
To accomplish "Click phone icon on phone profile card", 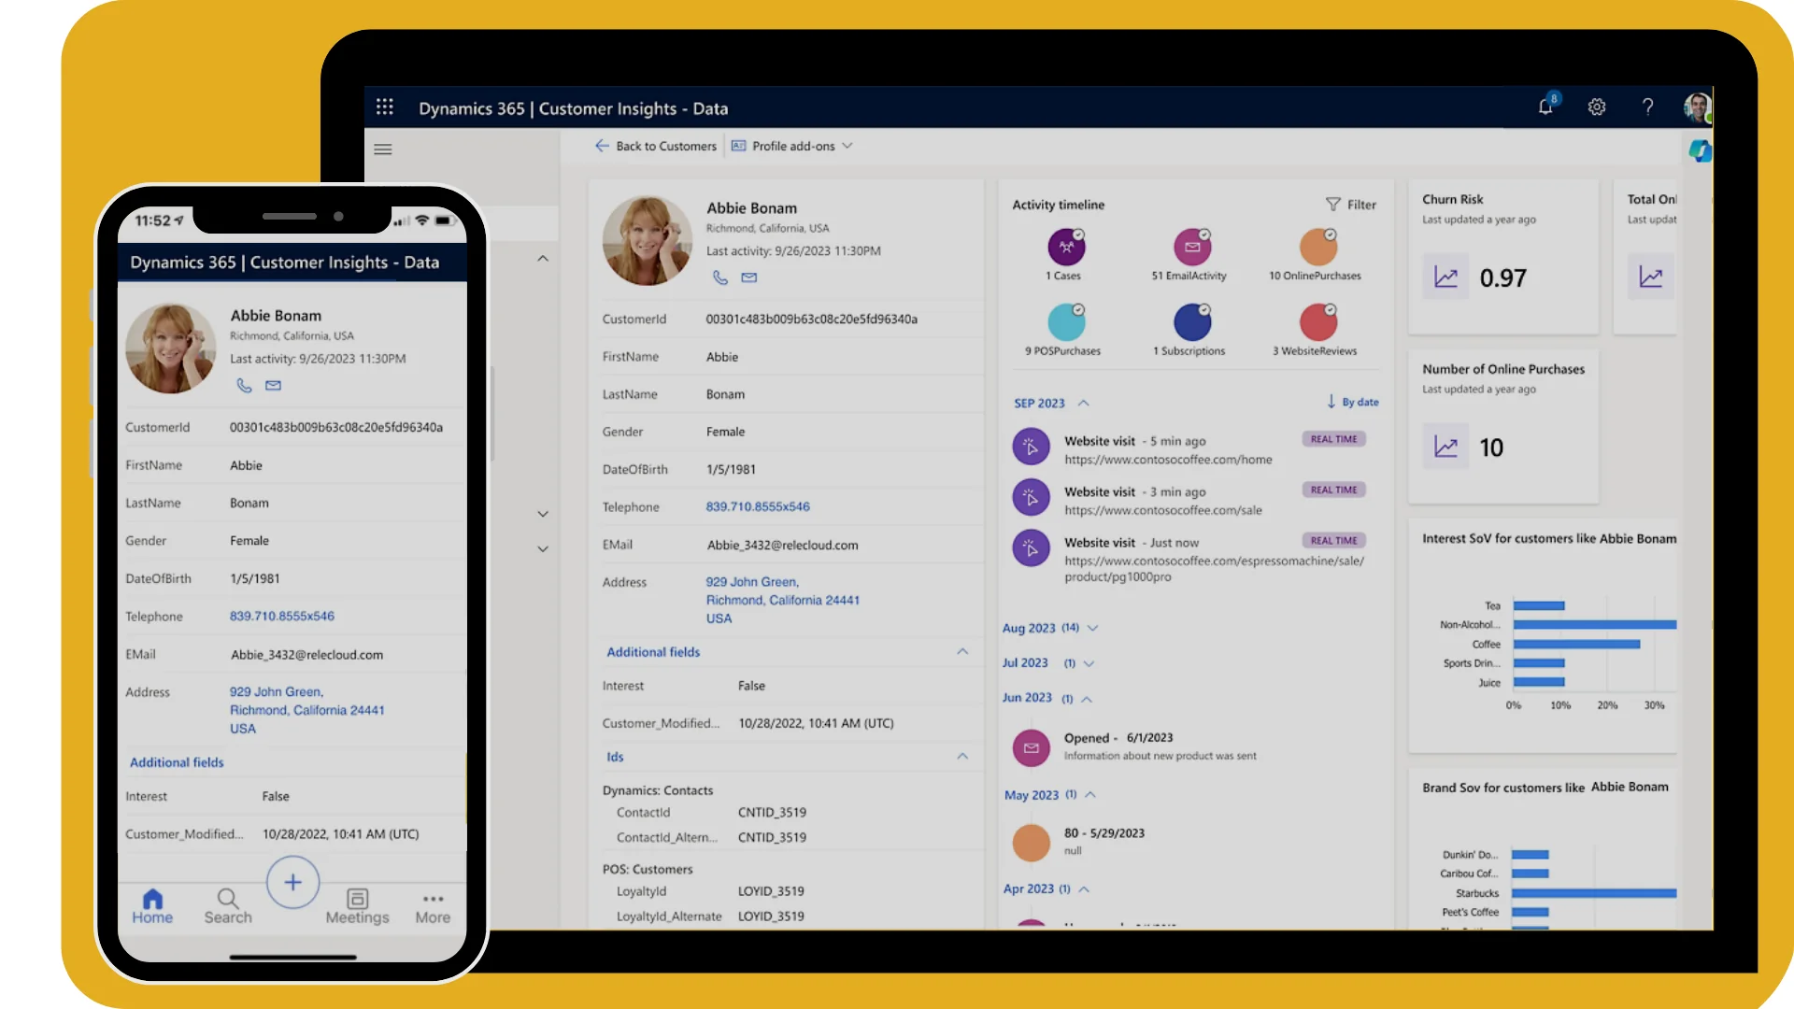I will click(244, 385).
